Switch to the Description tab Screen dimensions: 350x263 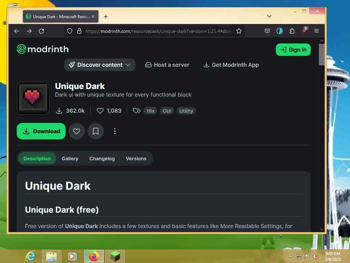(37, 159)
